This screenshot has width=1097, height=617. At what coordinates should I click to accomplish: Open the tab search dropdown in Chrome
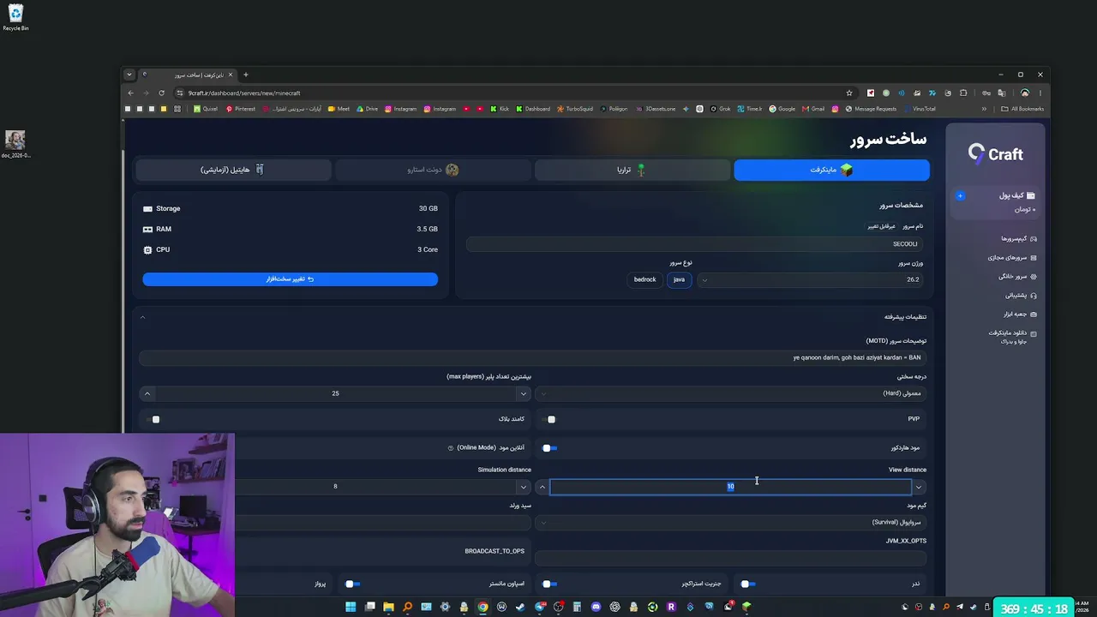[129, 75]
